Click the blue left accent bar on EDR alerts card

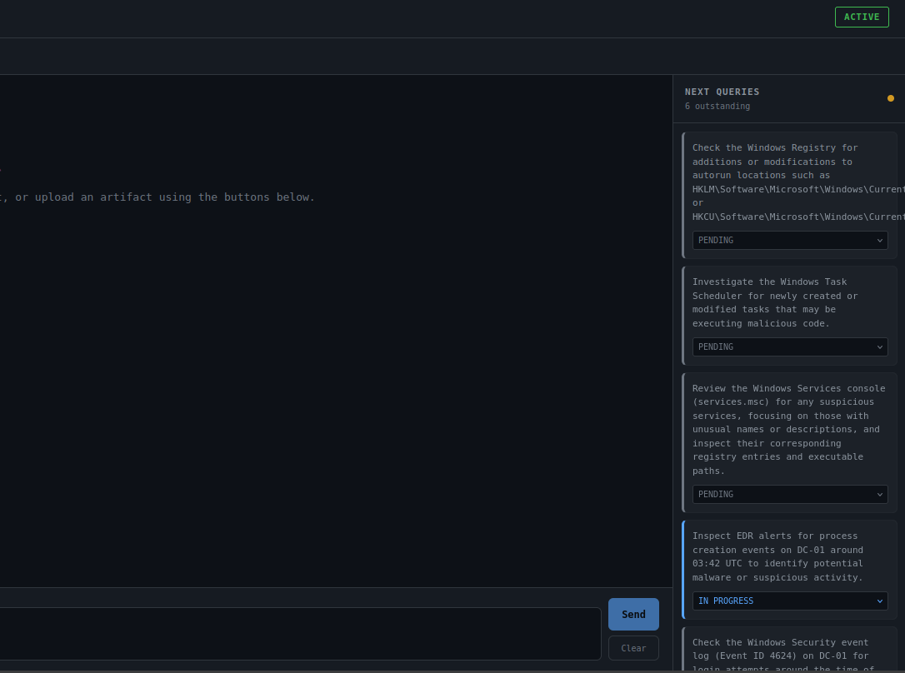pyautogui.click(x=682, y=570)
